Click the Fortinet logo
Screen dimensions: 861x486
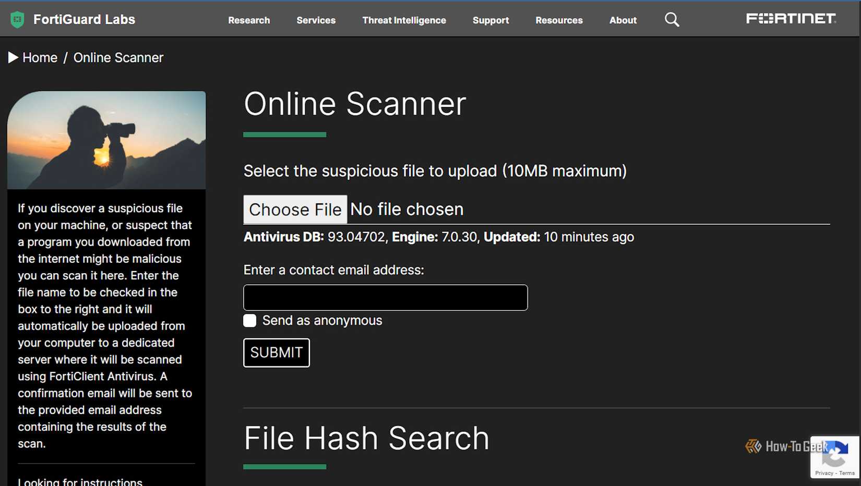[791, 18]
